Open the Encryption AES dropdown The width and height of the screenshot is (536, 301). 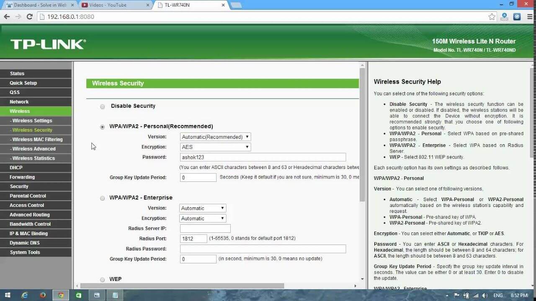215,147
